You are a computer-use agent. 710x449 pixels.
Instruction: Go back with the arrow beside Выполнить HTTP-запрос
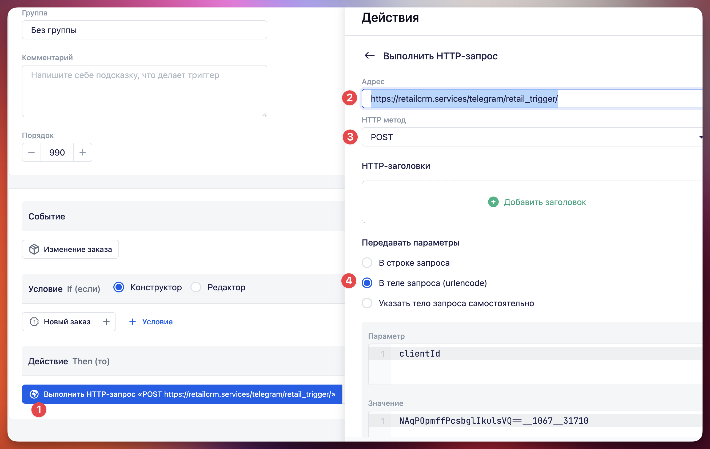tap(369, 55)
